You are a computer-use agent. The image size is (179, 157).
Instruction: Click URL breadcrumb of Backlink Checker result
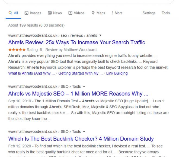tap(44, 132)
